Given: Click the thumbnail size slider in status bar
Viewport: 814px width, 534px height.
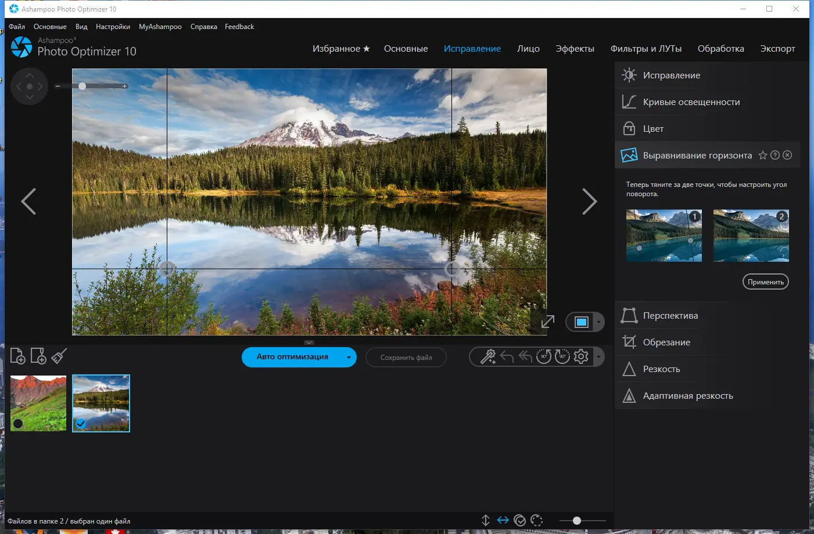Looking at the screenshot, I should pyautogui.click(x=577, y=521).
